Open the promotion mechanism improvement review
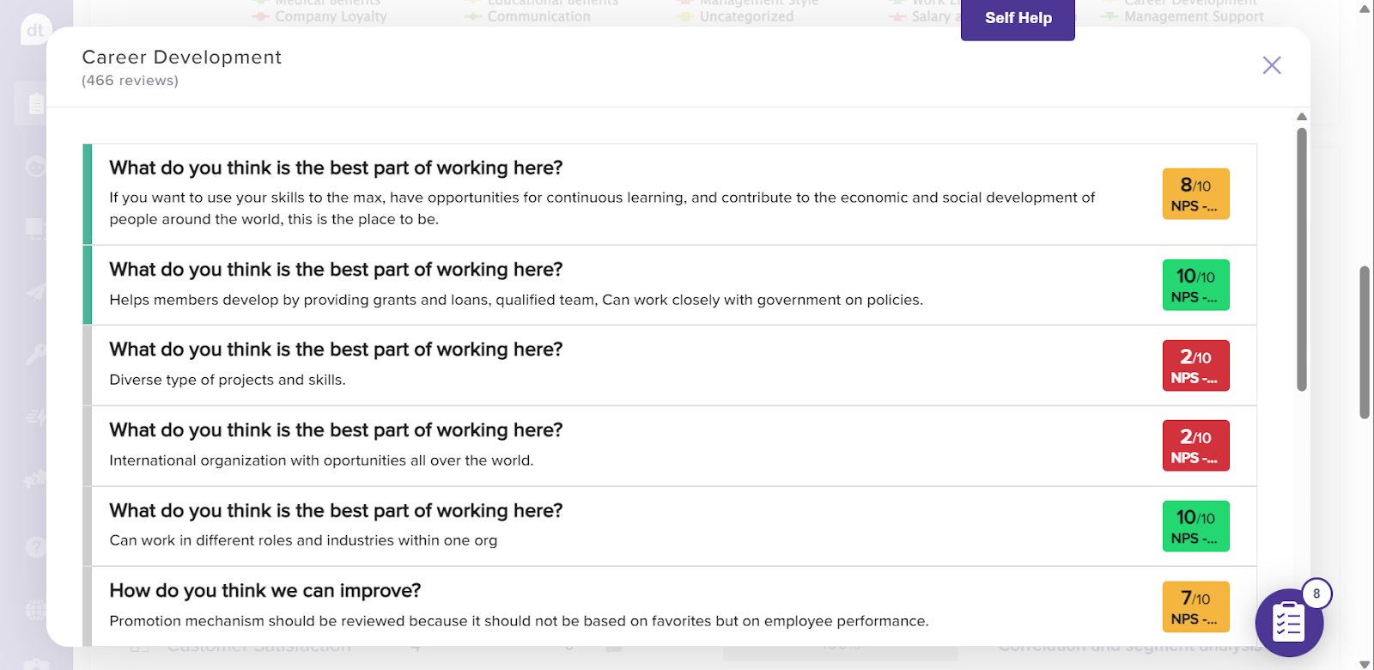The height and width of the screenshot is (670, 1374). coord(519,621)
